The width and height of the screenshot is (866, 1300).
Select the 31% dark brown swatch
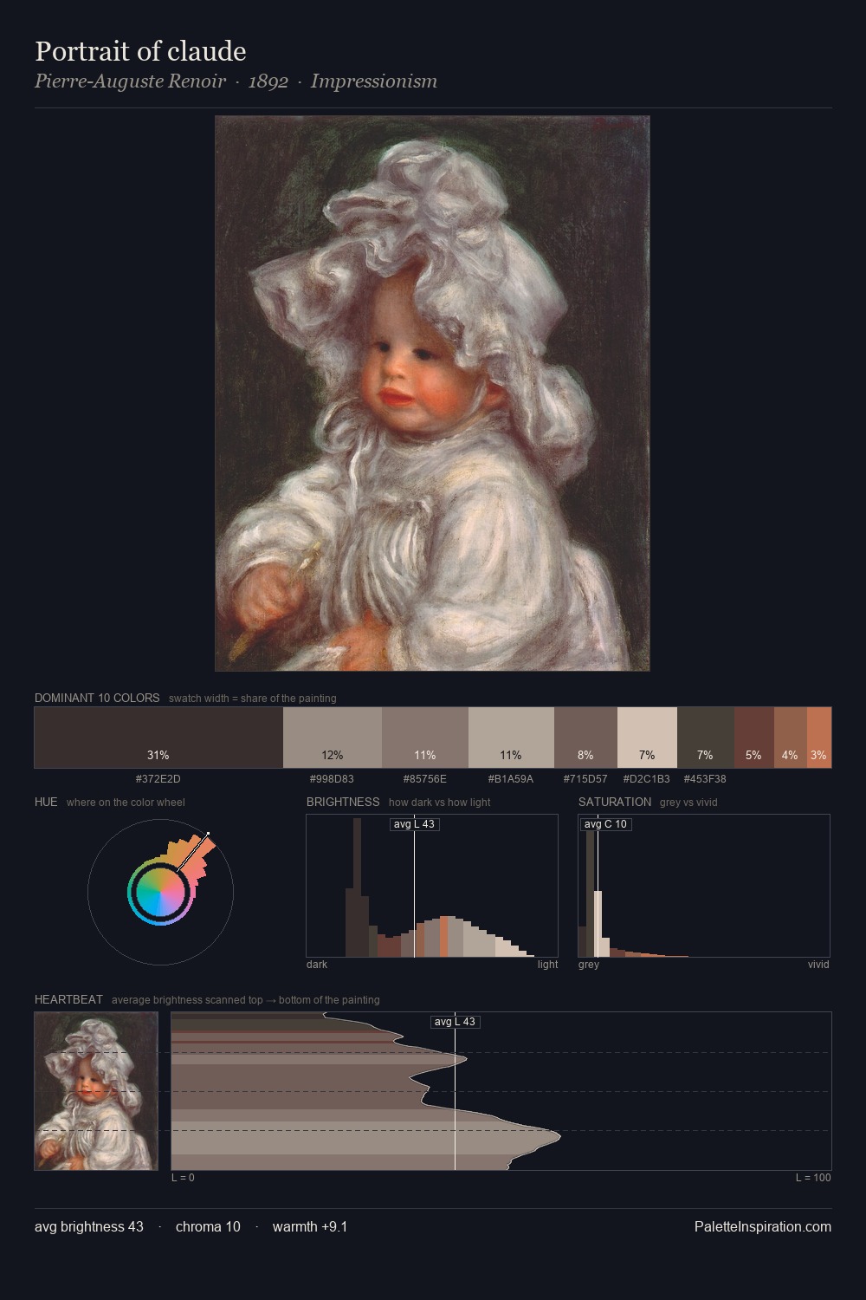pyautogui.click(x=158, y=738)
